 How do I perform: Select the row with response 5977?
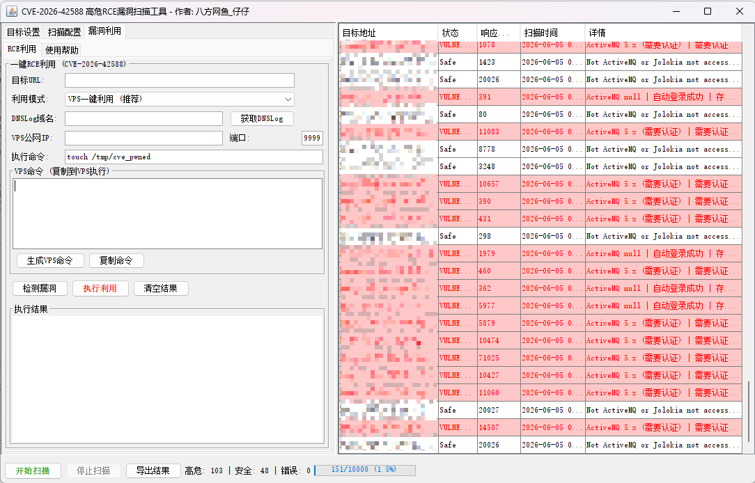click(x=540, y=306)
